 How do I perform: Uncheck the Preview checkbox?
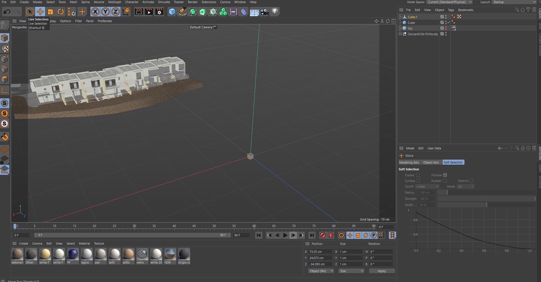445,175
